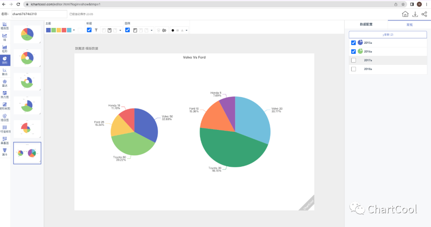
Task: Expand the legend position dropdown arrow
Action: point(152,30)
